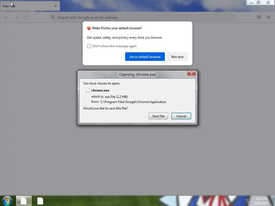The image size is (275, 206).
Task: Click Set as default browser button
Action: point(145,57)
